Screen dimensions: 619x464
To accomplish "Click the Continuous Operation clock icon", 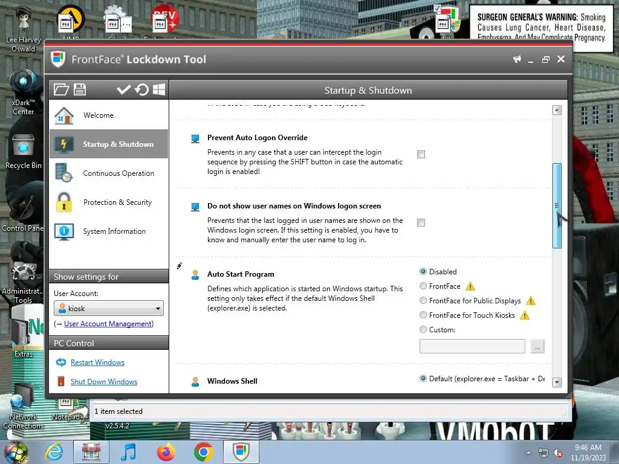I will click(64, 173).
